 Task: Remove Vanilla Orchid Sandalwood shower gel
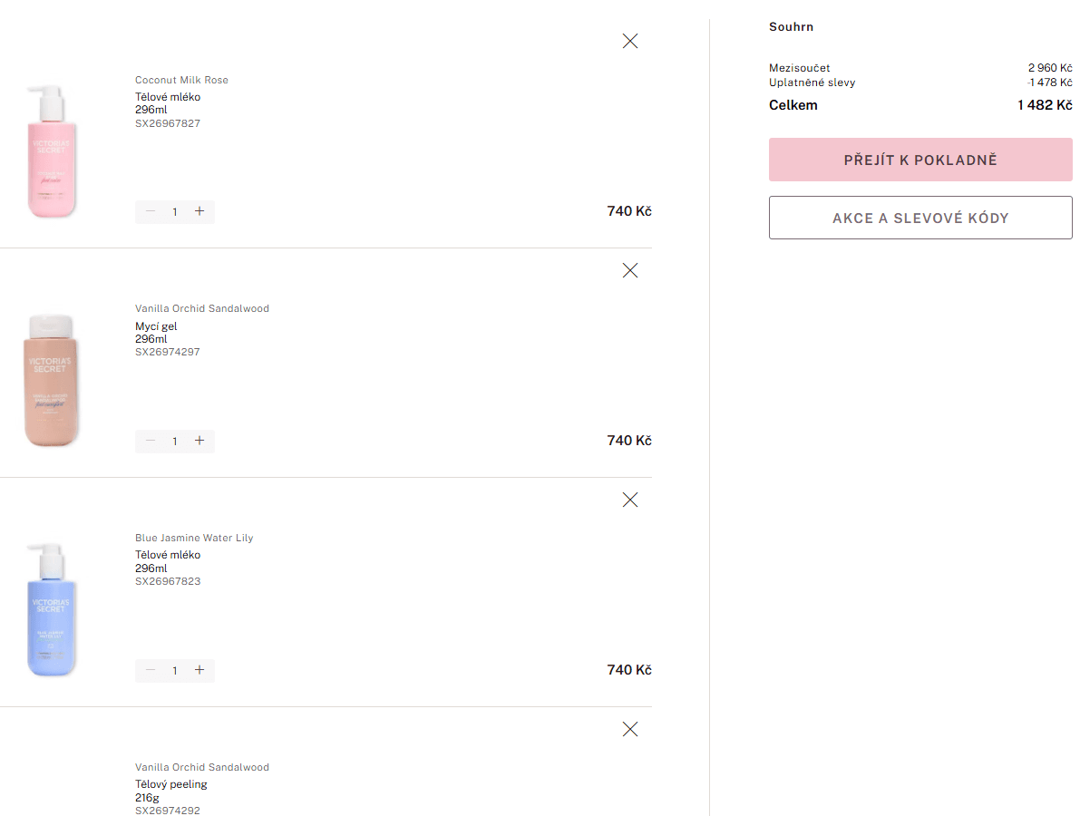(630, 270)
